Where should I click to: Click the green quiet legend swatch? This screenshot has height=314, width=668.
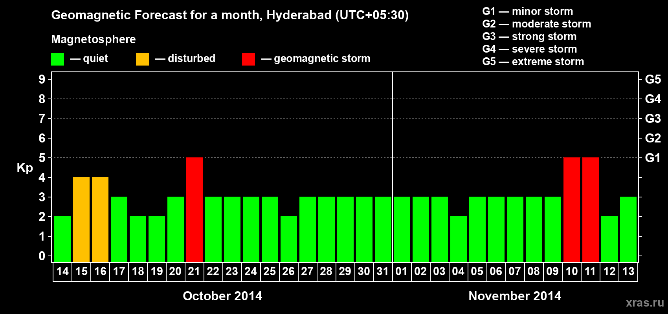58,59
